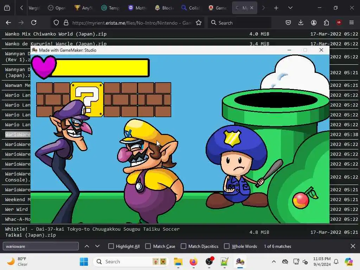Bookmark this page with star icon
Viewport: 360px width, 270px height.
[199, 23]
